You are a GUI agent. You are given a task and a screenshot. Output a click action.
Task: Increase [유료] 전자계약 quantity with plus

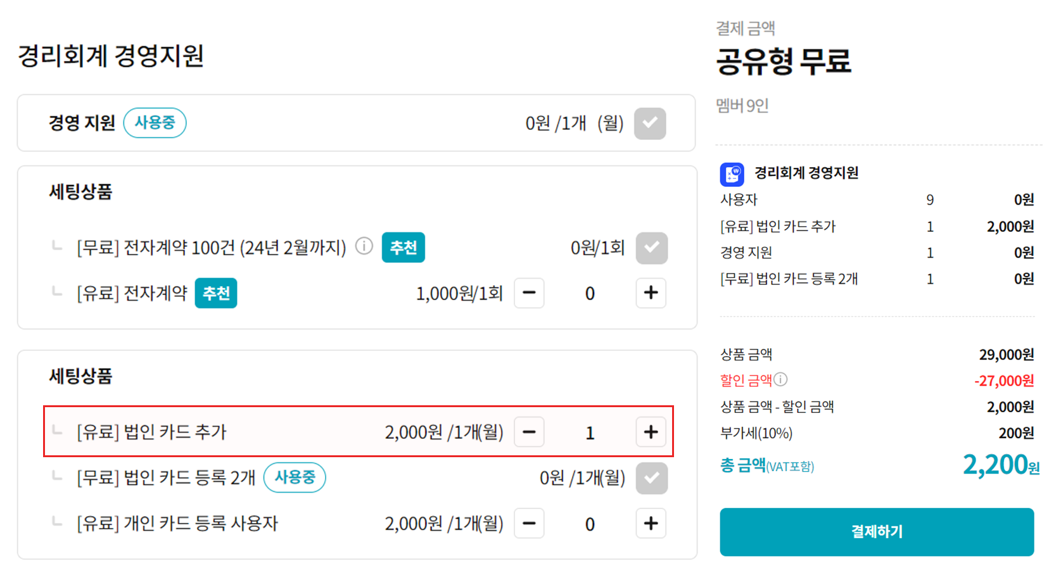pos(651,293)
